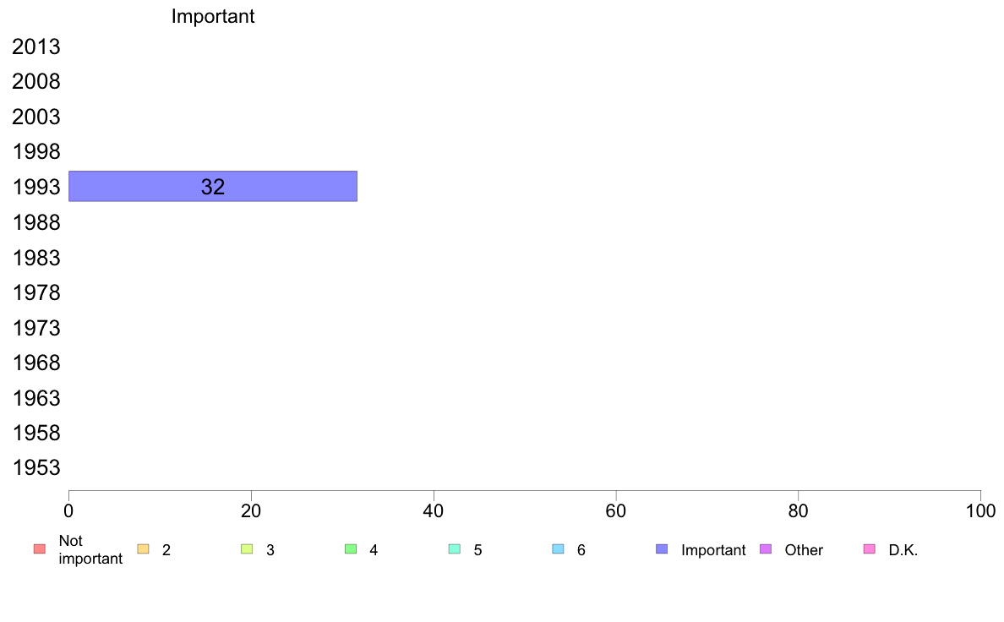
Task: Click the 1993 bar labeled 32
Action: pos(213,187)
